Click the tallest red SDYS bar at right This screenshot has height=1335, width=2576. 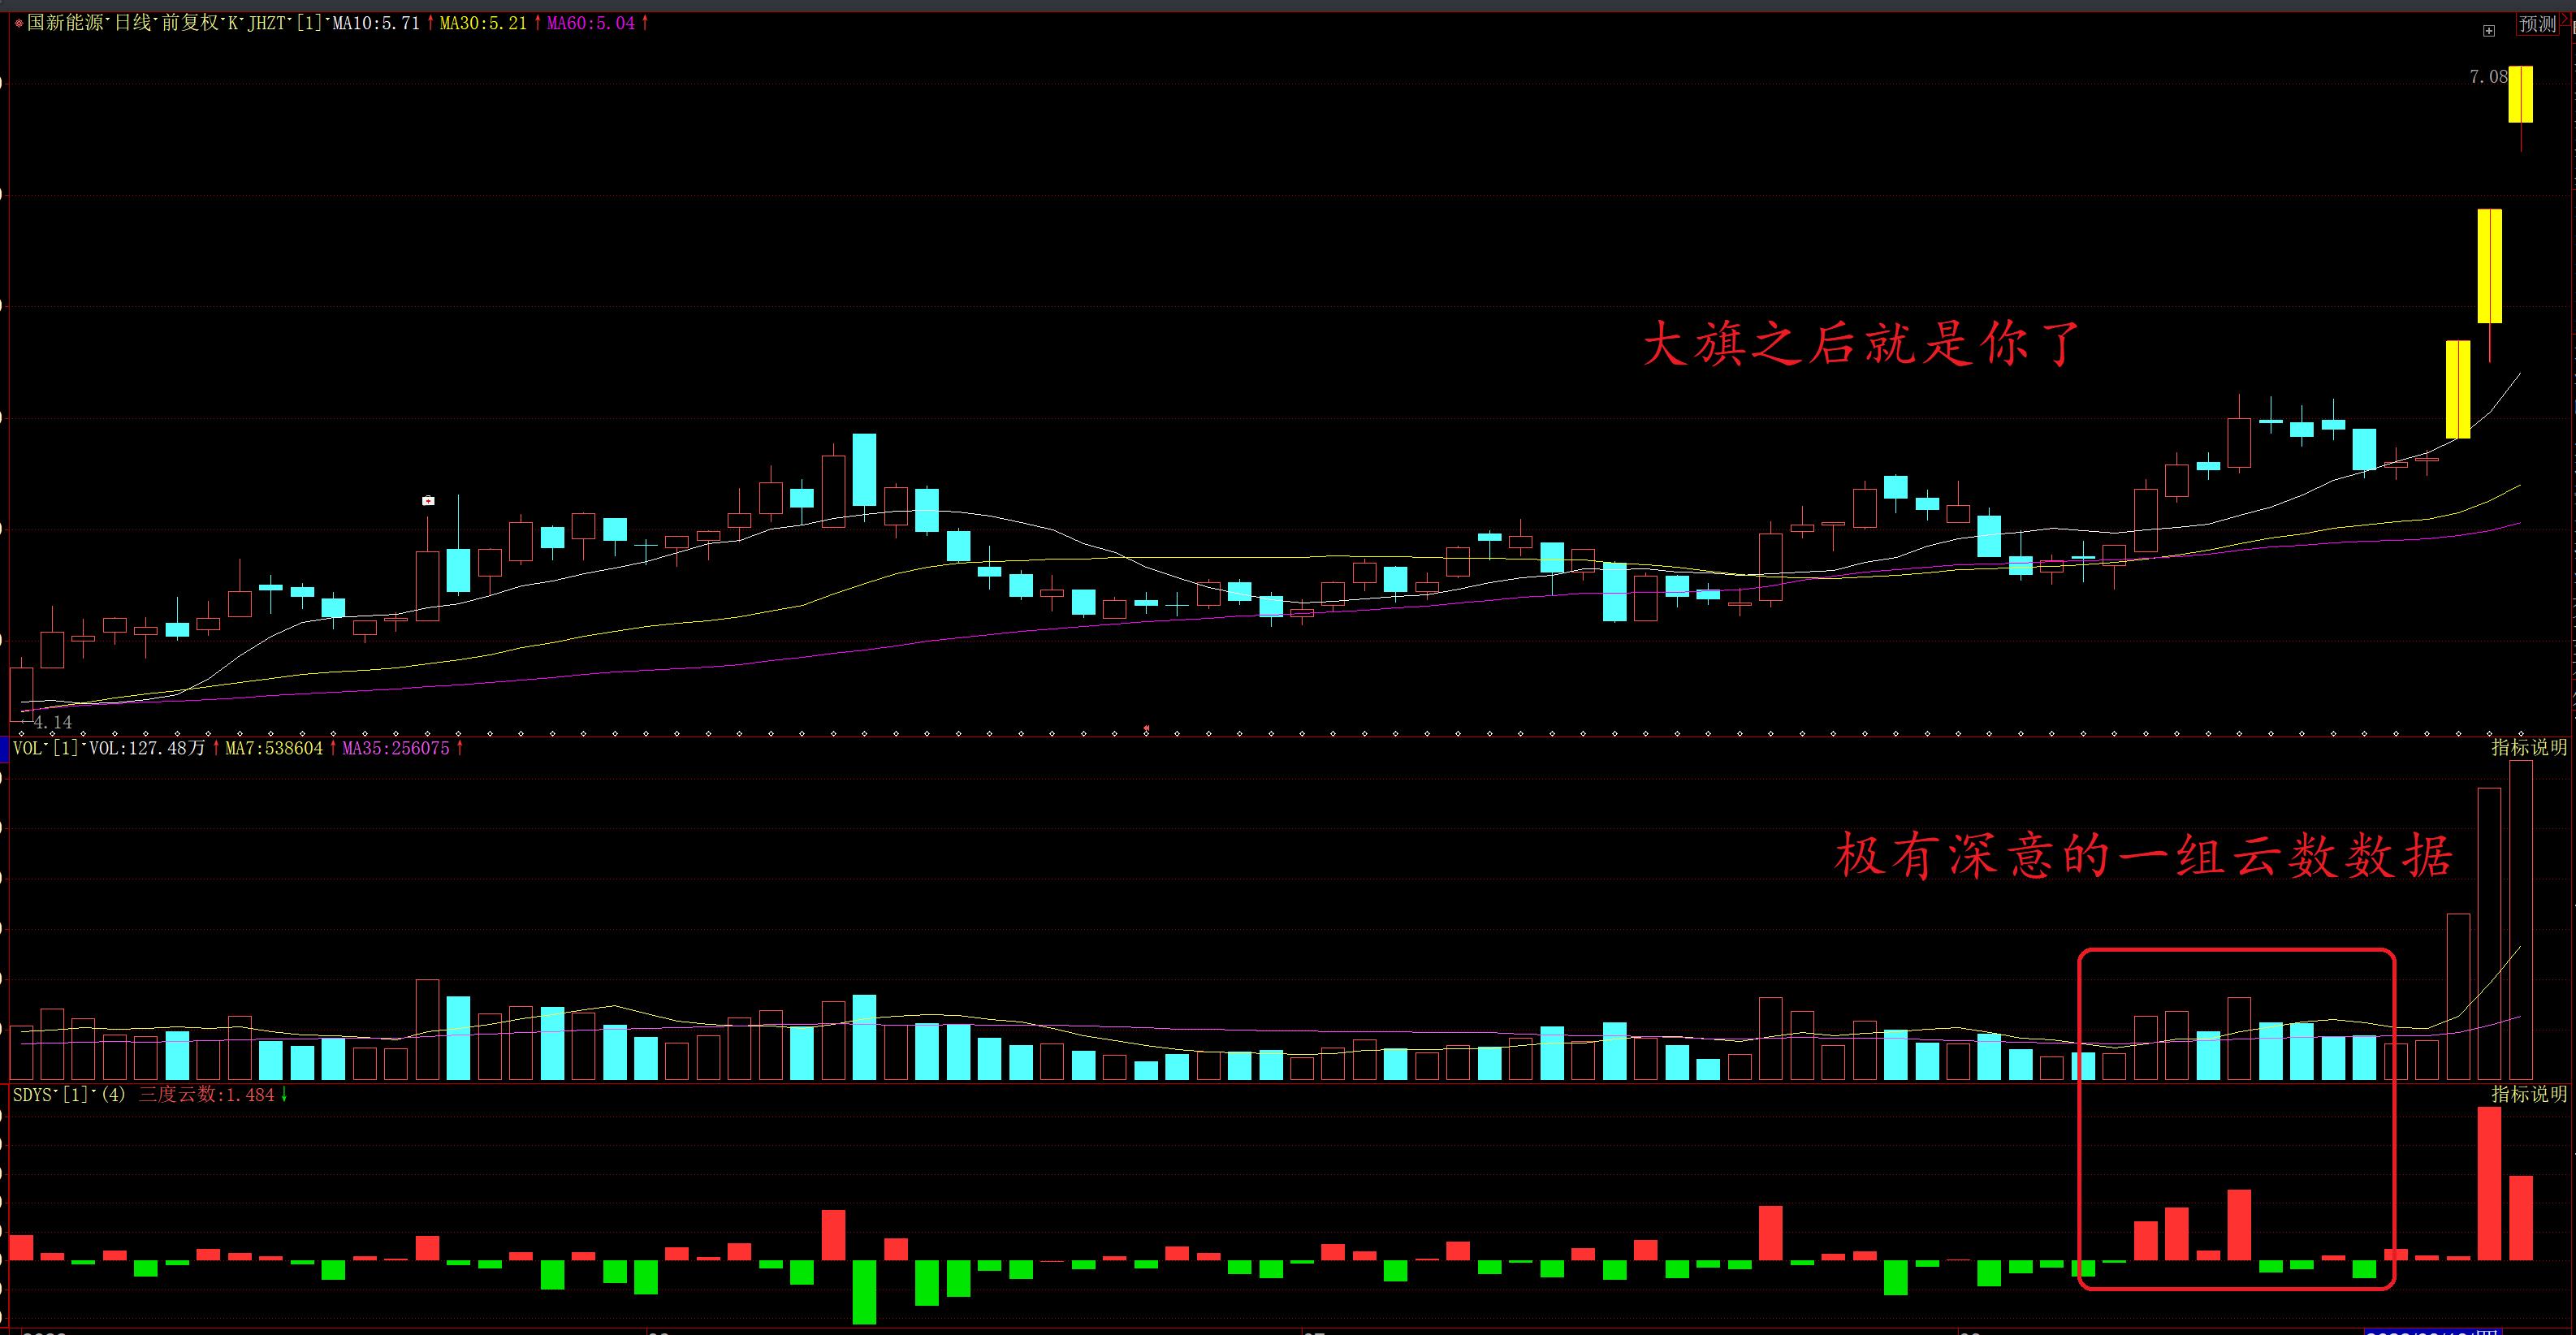[2489, 1183]
